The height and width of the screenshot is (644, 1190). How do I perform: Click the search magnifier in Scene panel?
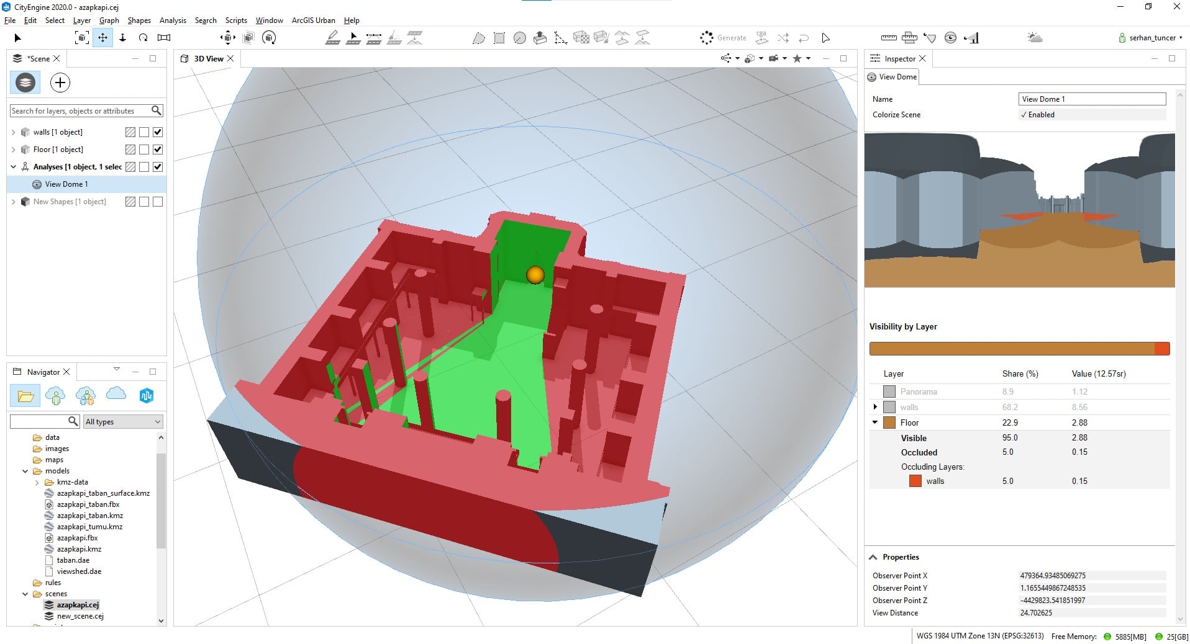[157, 110]
